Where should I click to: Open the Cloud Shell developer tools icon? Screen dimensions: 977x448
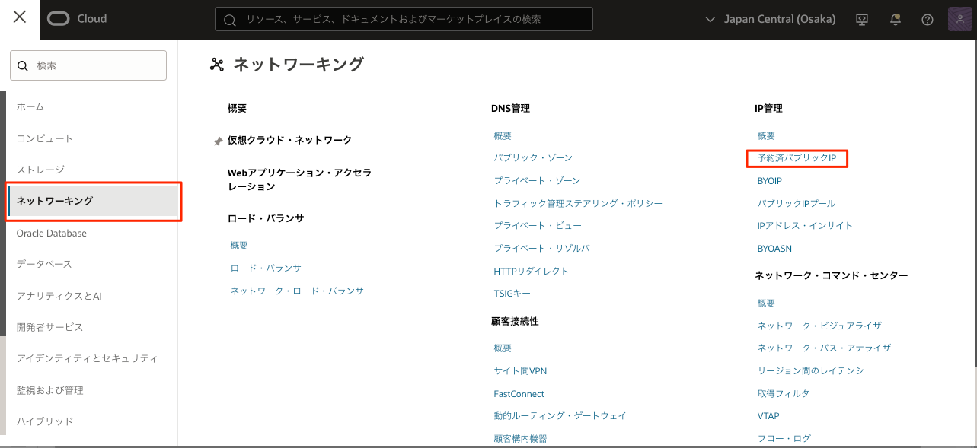tap(862, 20)
